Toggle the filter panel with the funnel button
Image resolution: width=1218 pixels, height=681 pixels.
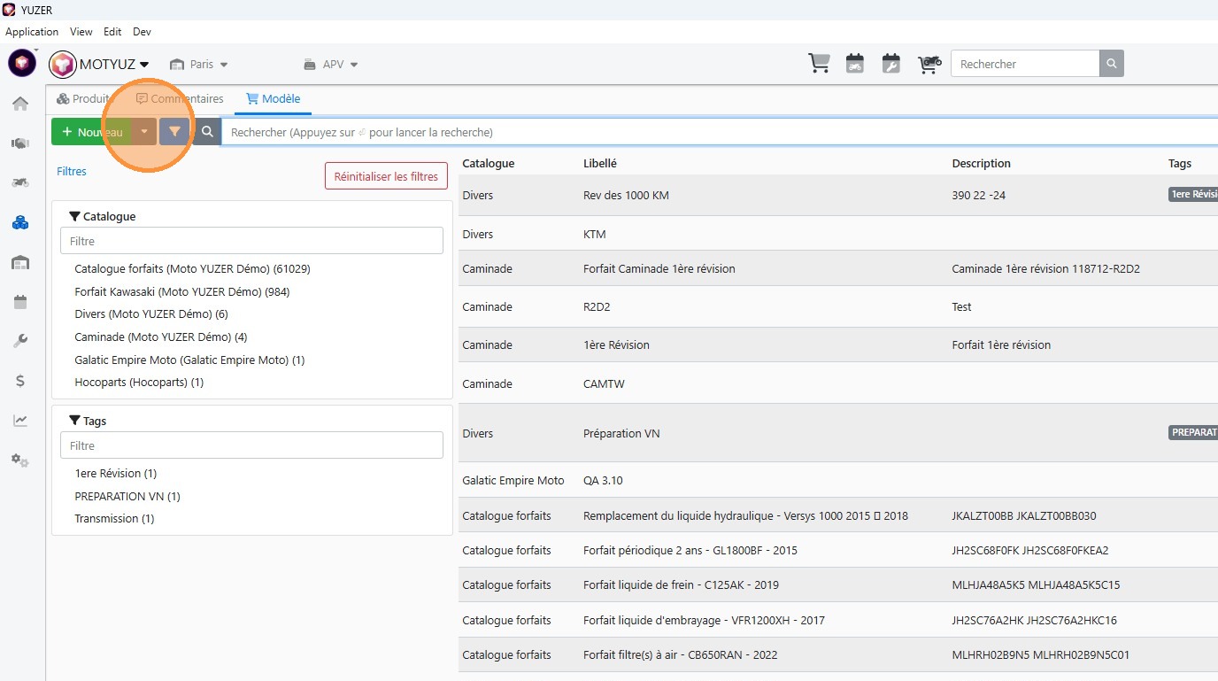pos(174,132)
